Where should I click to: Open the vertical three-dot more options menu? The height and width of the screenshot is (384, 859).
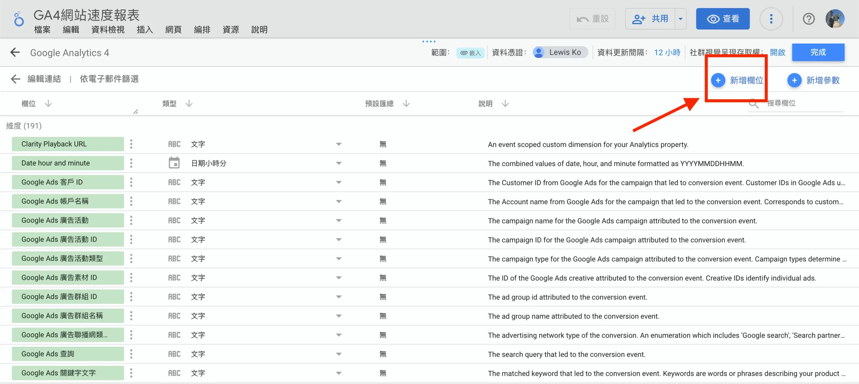click(771, 19)
